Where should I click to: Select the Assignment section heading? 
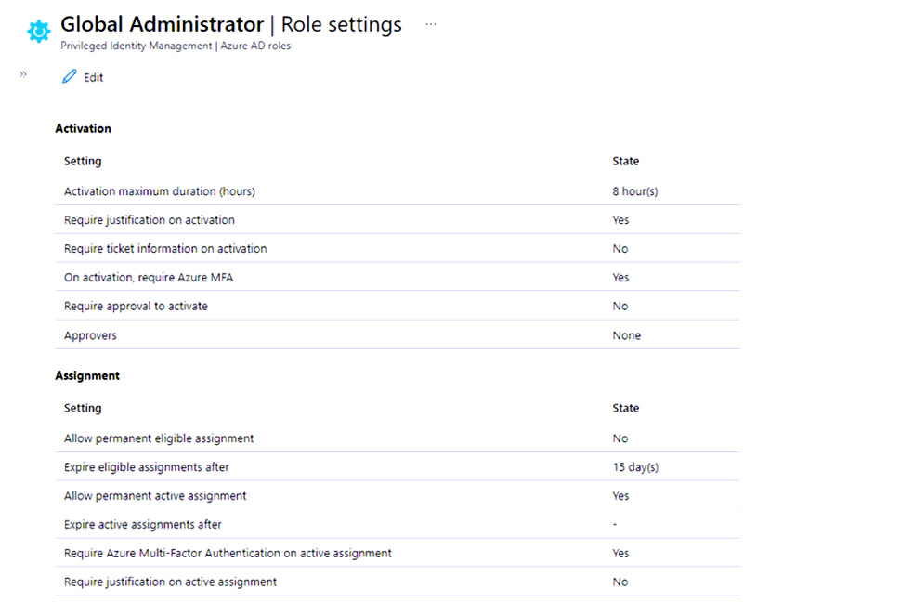(87, 375)
